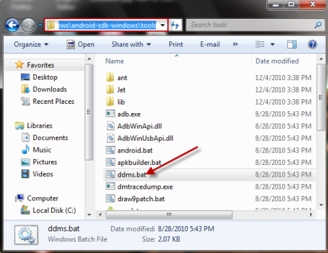Screen dimensions: 328x253
Task: Click the ddms.bat gear file icon
Action: point(110,174)
